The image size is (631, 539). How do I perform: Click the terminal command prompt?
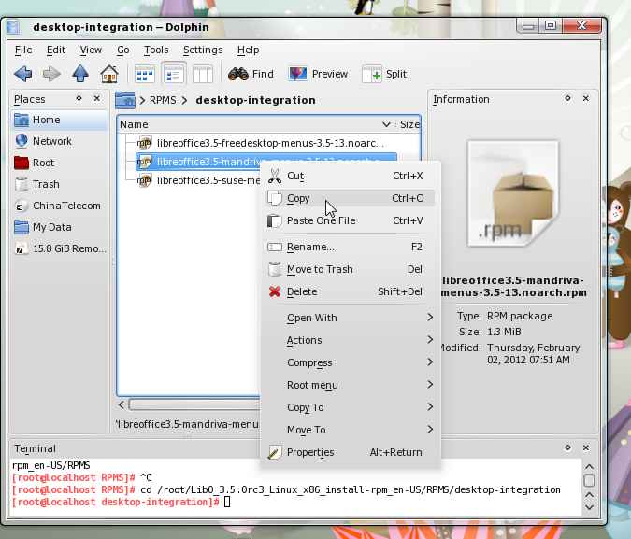[x=227, y=502]
